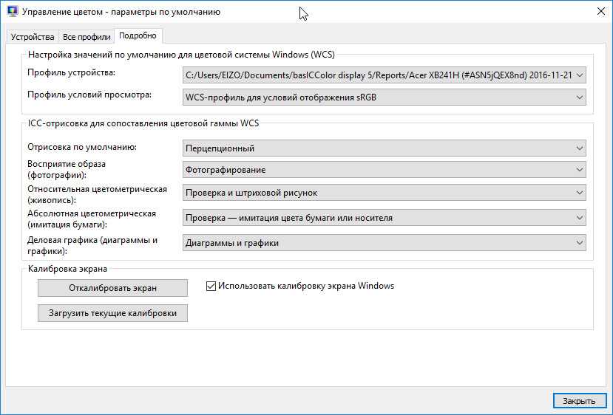Select the Подробно tab
Image resolution: width=613 pixels, height=415 pixels.
pyautogui.click(x=138, y=35)
